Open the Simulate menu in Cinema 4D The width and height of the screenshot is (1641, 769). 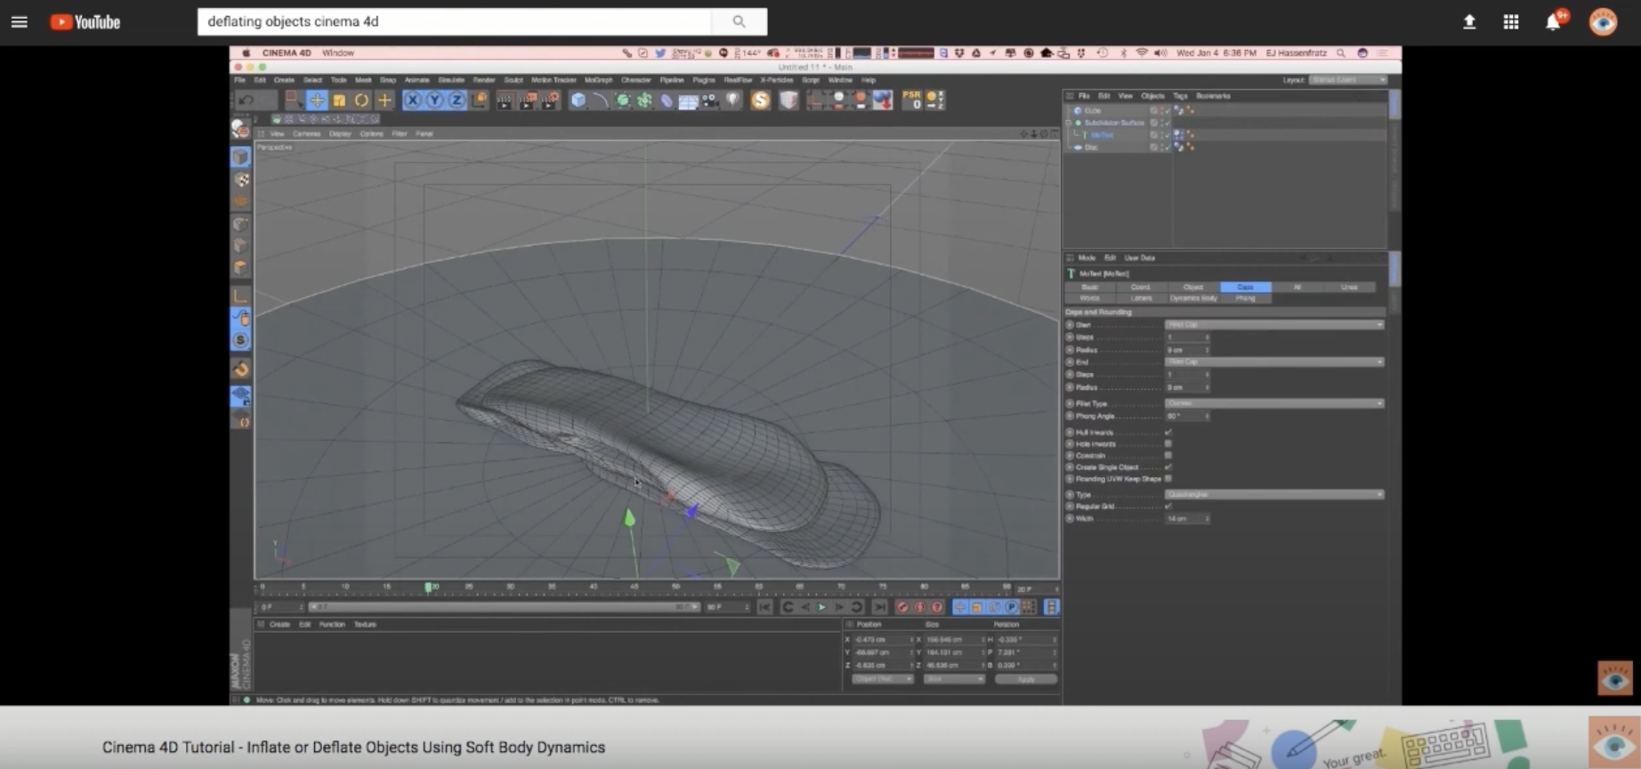[x=451, y=80]
